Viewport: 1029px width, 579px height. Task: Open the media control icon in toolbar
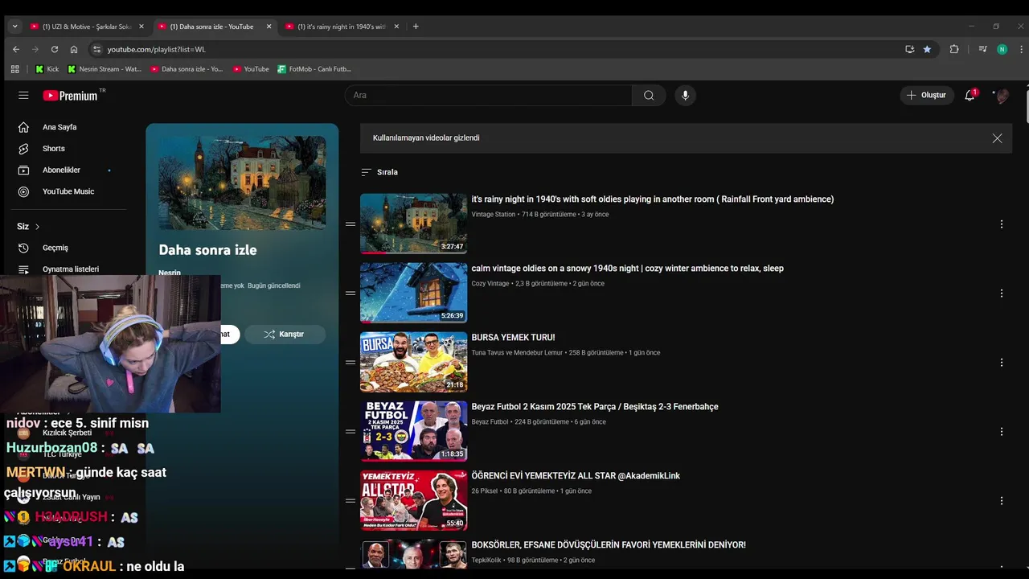(982, 49)
